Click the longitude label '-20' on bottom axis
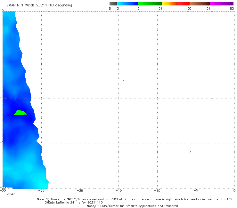 (80, 191)
